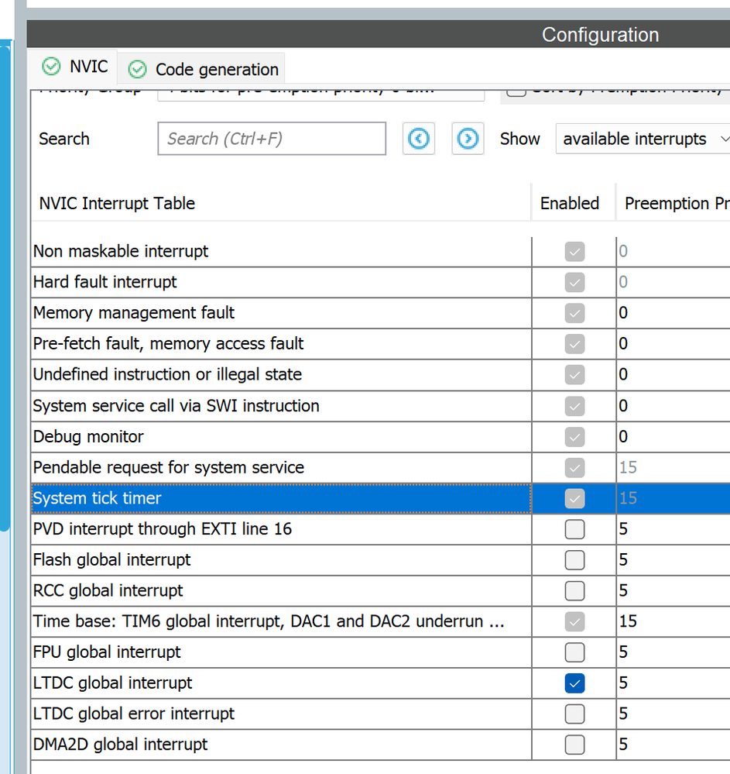
Task: Open the Priority Group dropdown
Action: pyautogui.click(x=320, y=91)
